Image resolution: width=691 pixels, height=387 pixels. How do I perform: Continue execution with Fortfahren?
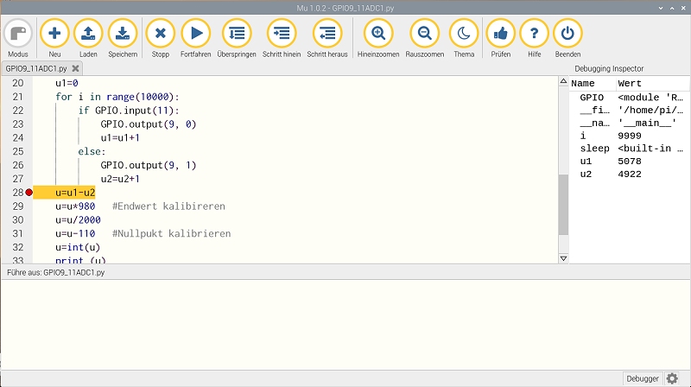[x=196, y=35]
